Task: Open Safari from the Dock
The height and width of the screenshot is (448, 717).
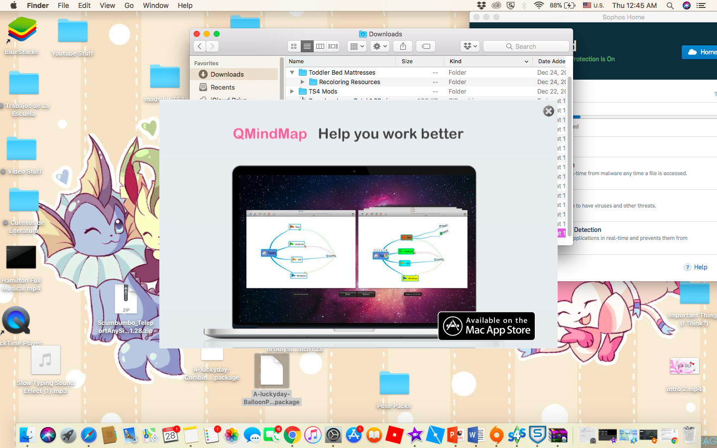Action: 89,435
